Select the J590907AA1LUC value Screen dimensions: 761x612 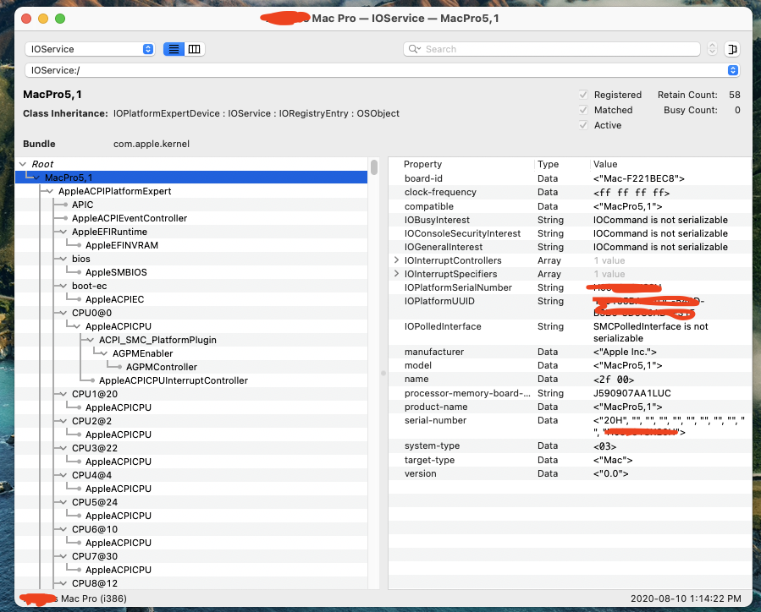pyautogui.click(x=631, y=393)
